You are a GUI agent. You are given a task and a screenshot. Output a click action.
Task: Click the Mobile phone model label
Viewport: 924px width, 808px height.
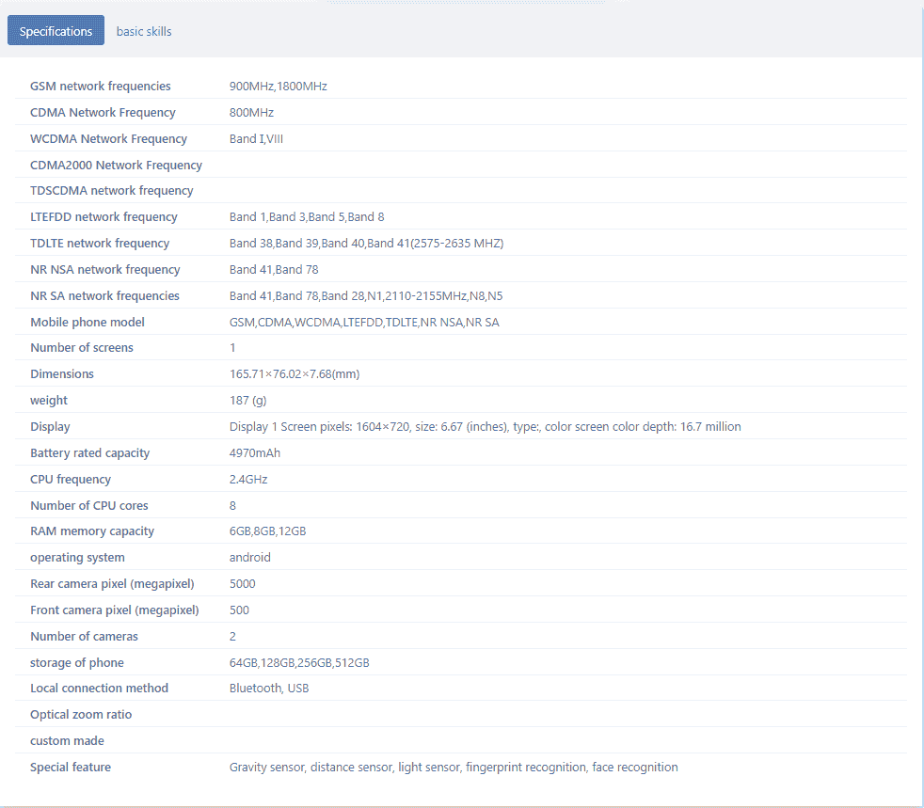tap(88, 322)
